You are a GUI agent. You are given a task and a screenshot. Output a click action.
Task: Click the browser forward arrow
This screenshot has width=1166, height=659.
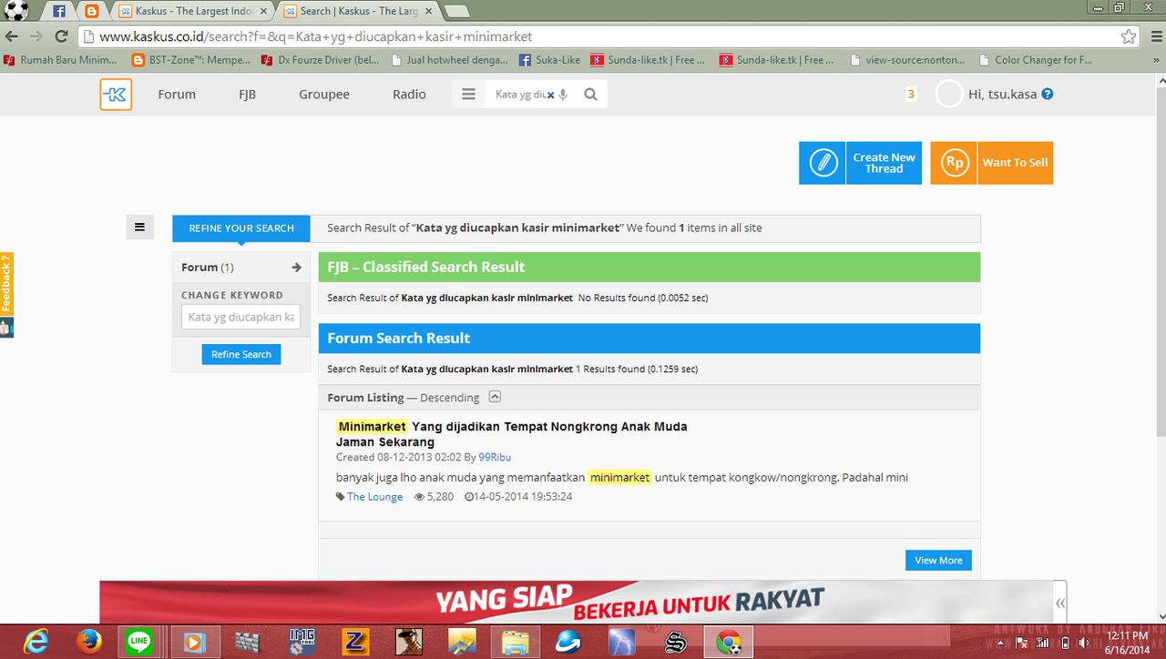[x=36, y=36]
